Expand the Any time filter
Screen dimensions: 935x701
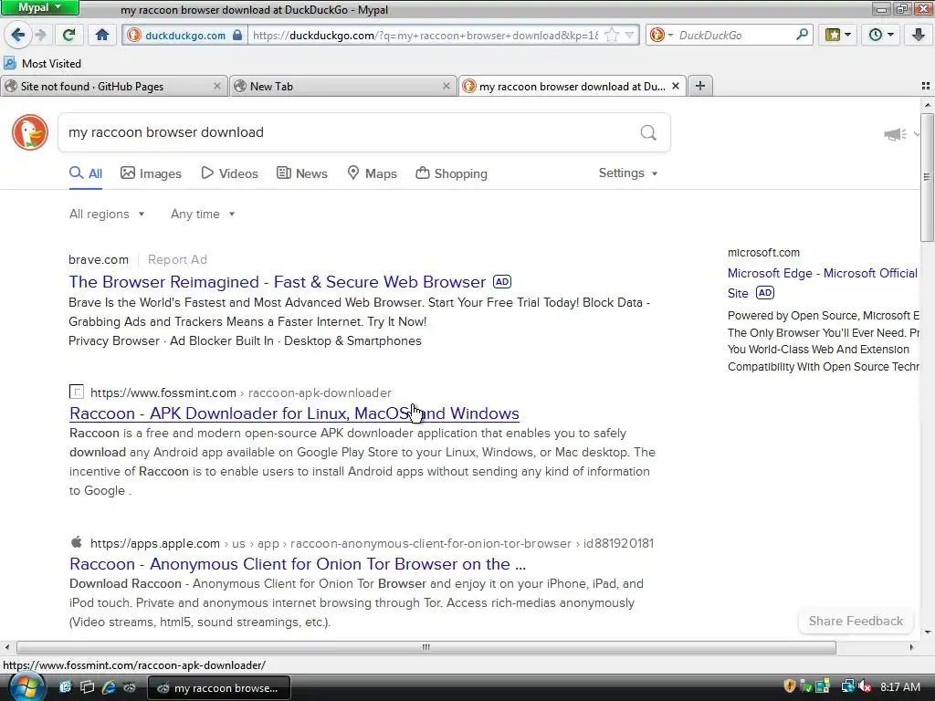(203, 214)
